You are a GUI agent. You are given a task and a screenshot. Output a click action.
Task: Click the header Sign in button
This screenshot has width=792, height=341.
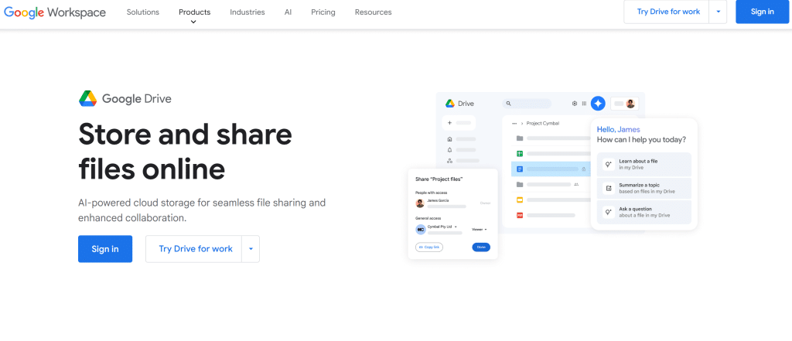click(762, 12)
